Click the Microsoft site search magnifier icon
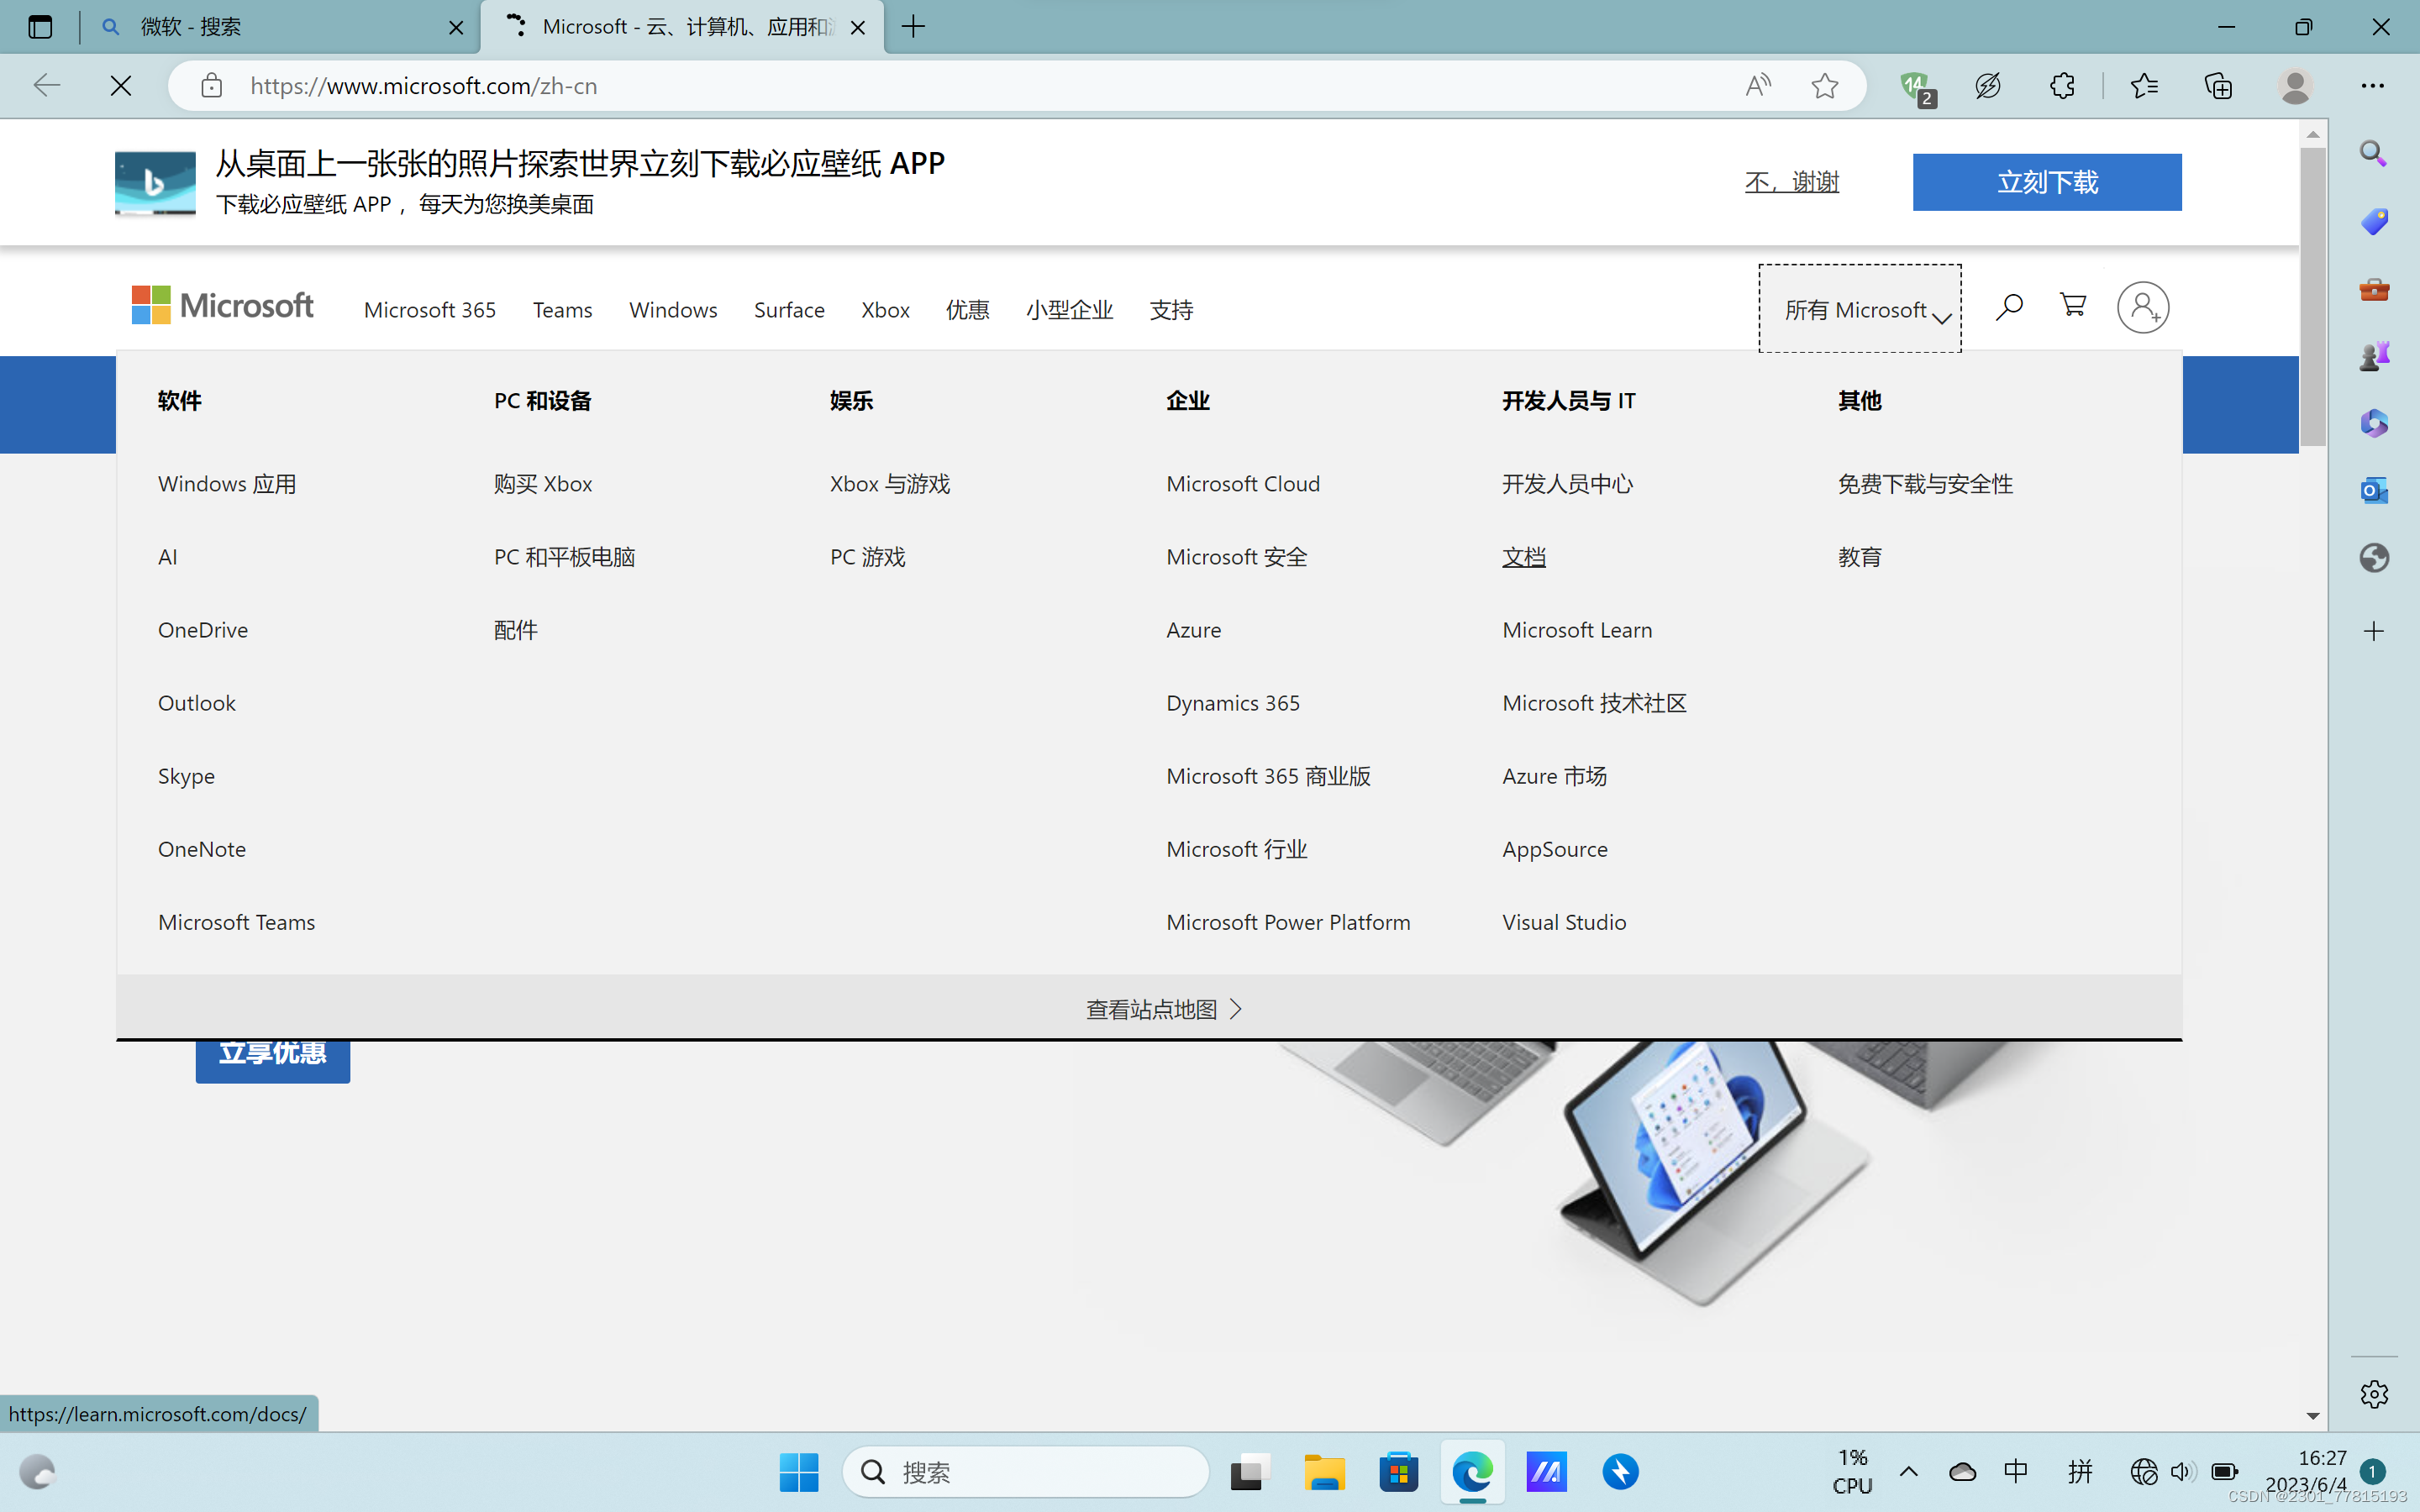The height and width of the screenshot is (1512, 2420). (2008, 307)
